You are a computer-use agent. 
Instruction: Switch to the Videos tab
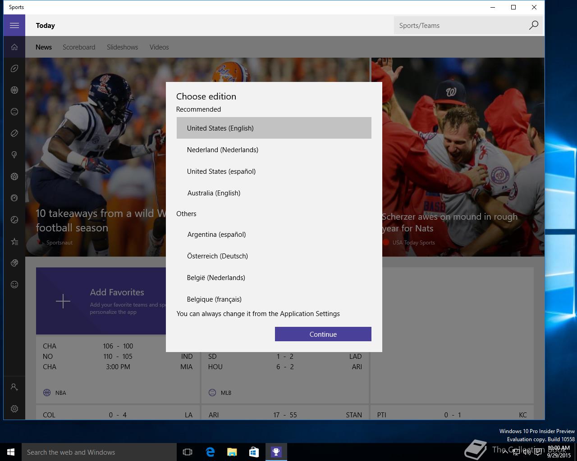point(159,47)
